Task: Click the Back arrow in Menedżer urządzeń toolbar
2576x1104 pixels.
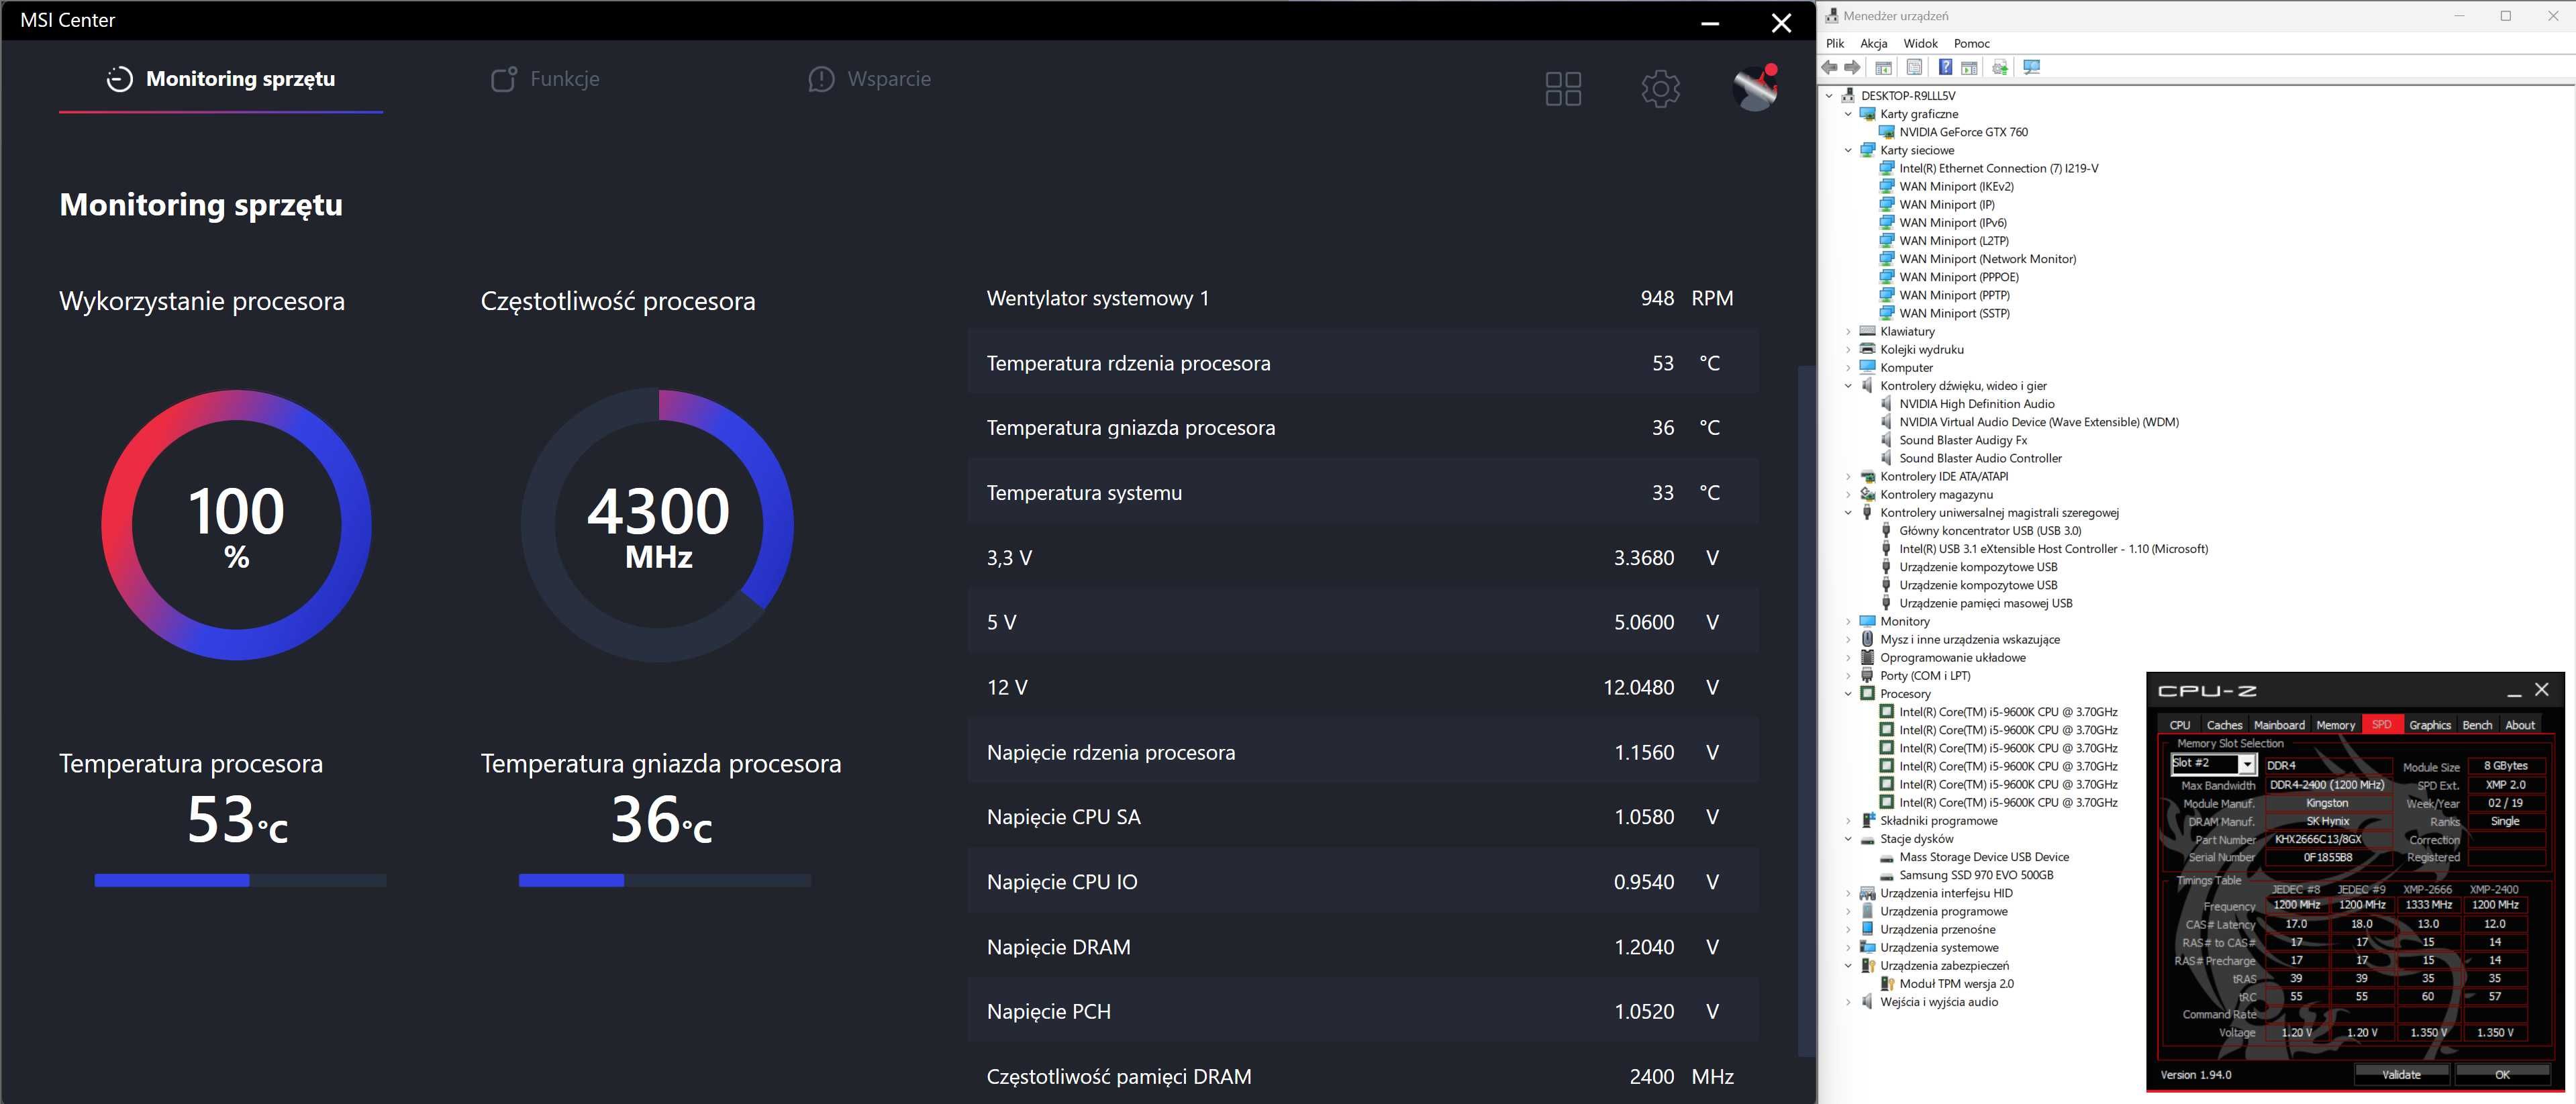Action: coord(1830,67)
